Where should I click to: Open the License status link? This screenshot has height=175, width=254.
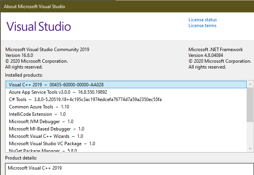point(202,20)
